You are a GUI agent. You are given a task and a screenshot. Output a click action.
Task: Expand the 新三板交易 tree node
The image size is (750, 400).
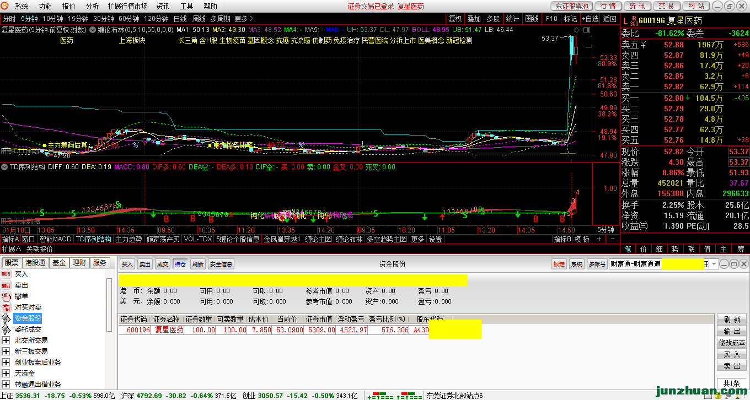tap(7, 351)
